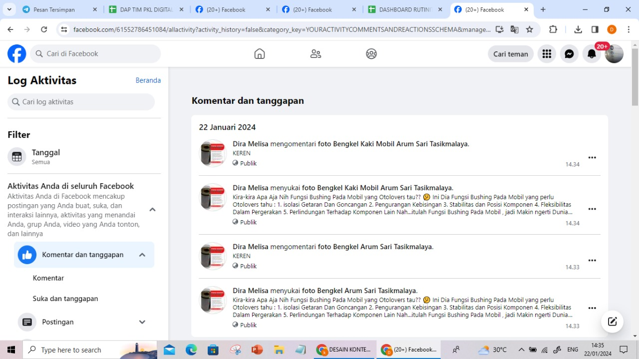Open the Chrome extensions puzzle icon
Image resolution: width=639 pixels, height=359 pixels.
tap(553, 29)
